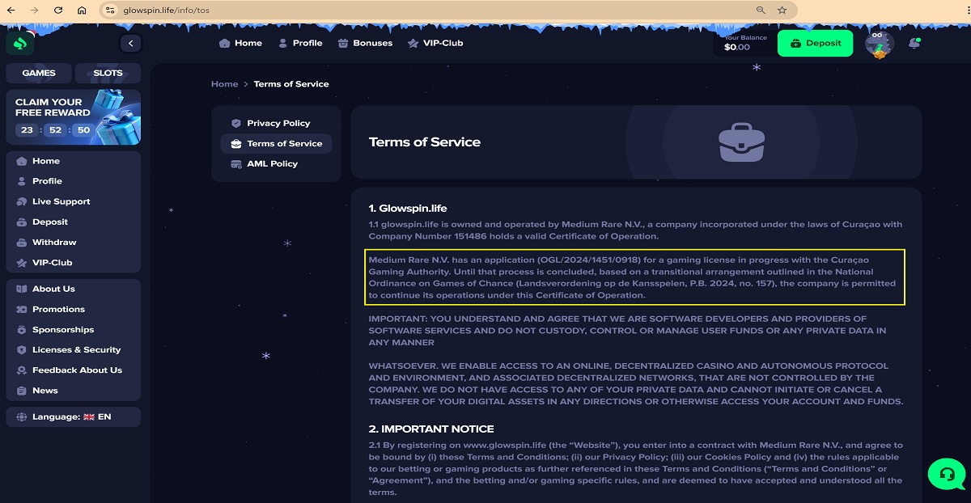Click the user avatar icon

(x=878, y=44)
